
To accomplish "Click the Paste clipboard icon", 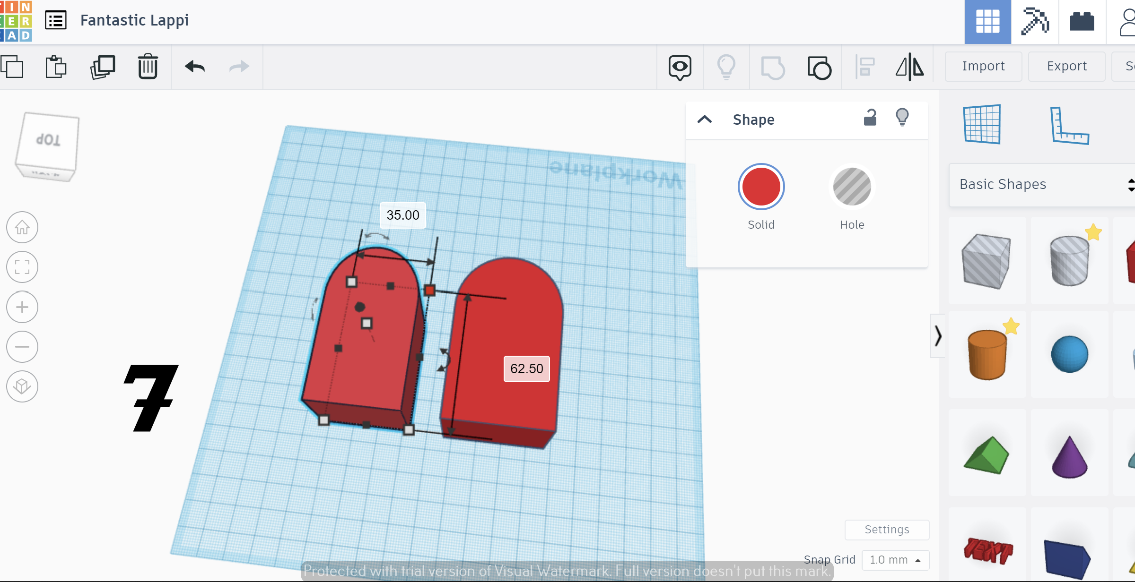I will click(x=56, y=67).
